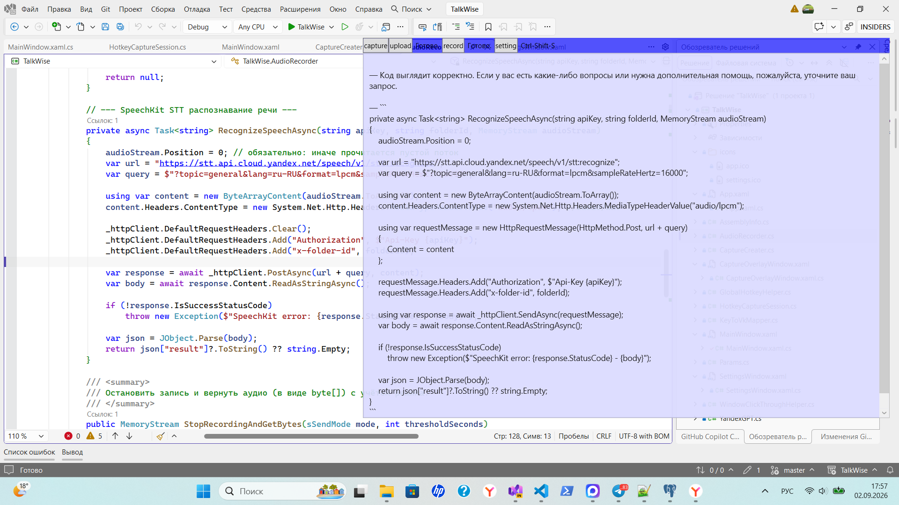The height and width of the screenshot is (505, 899).
Task: Open the Список ошибок panel tab
Action: click(29, 452)
